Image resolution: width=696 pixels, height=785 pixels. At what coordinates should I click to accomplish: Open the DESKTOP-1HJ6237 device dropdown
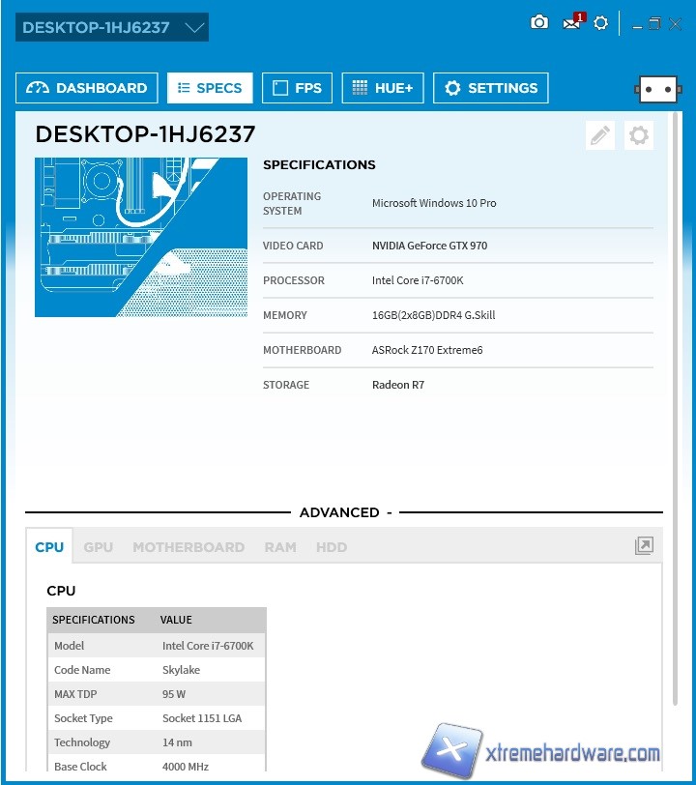112,27
